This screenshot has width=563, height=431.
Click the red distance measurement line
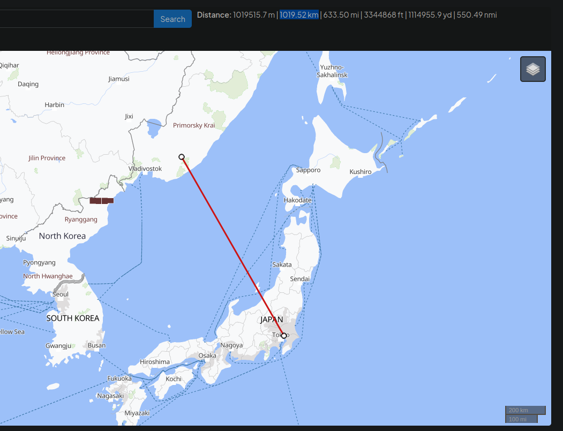(232, 246)
